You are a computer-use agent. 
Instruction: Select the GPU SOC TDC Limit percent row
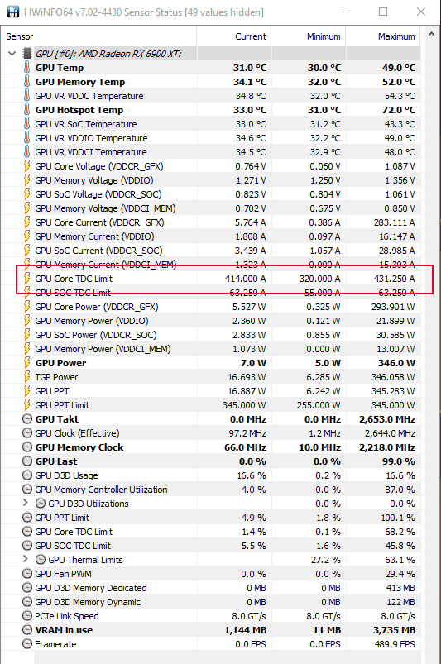(x=211, y=546)
